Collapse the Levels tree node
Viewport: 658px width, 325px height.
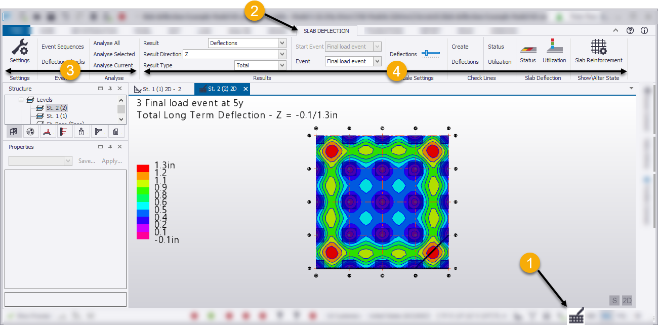[x=22, y=100]
